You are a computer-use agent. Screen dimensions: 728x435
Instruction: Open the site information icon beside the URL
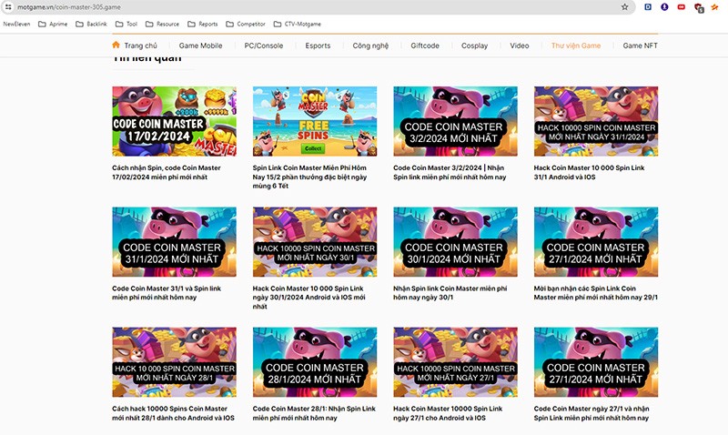pos(7,6)
